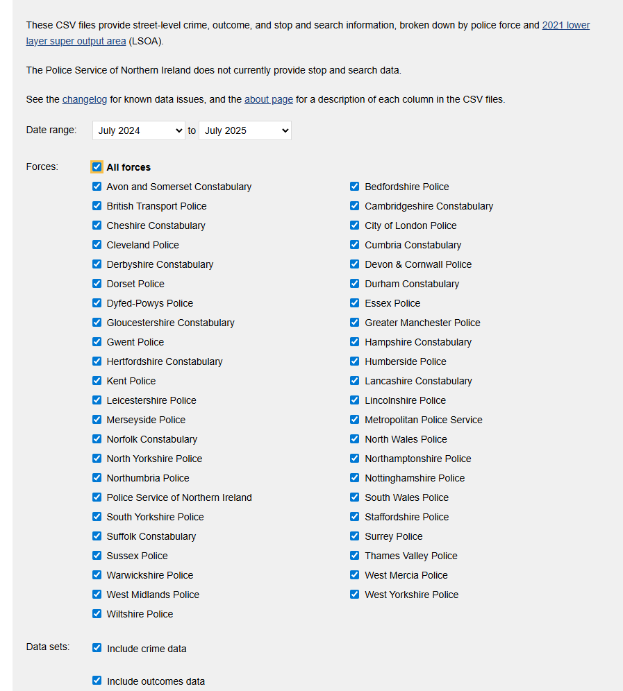
Task: Open the 2021 lower layer super output area link
Action: click(x=565, y=25)
